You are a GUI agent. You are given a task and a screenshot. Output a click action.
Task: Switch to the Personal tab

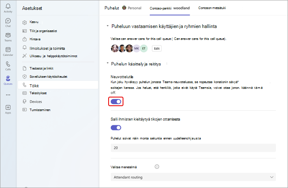132,8
